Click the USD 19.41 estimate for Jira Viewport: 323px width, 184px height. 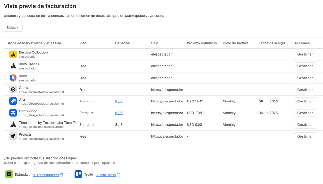pyautogui.click(x=195, y=102)
